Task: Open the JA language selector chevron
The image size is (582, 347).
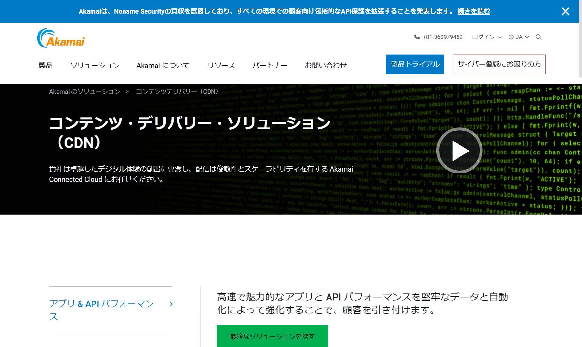Action: 527,37
